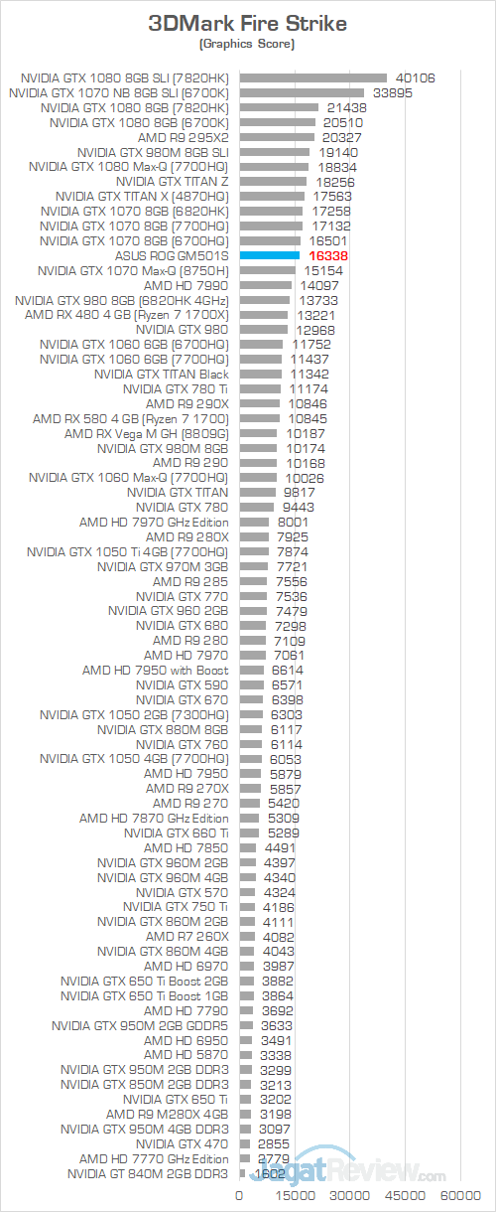Click the 3DMark Fire Strike chart title
496x1212 pixels.
[248, 23]
